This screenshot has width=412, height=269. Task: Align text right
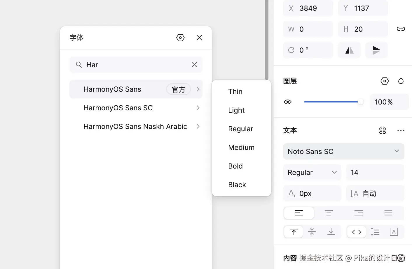[x=359, y=213]
